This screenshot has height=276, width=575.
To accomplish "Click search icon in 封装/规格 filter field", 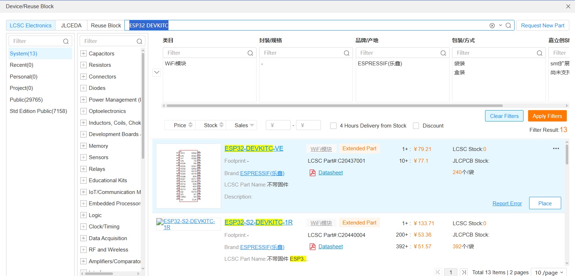I will (346, 53).
